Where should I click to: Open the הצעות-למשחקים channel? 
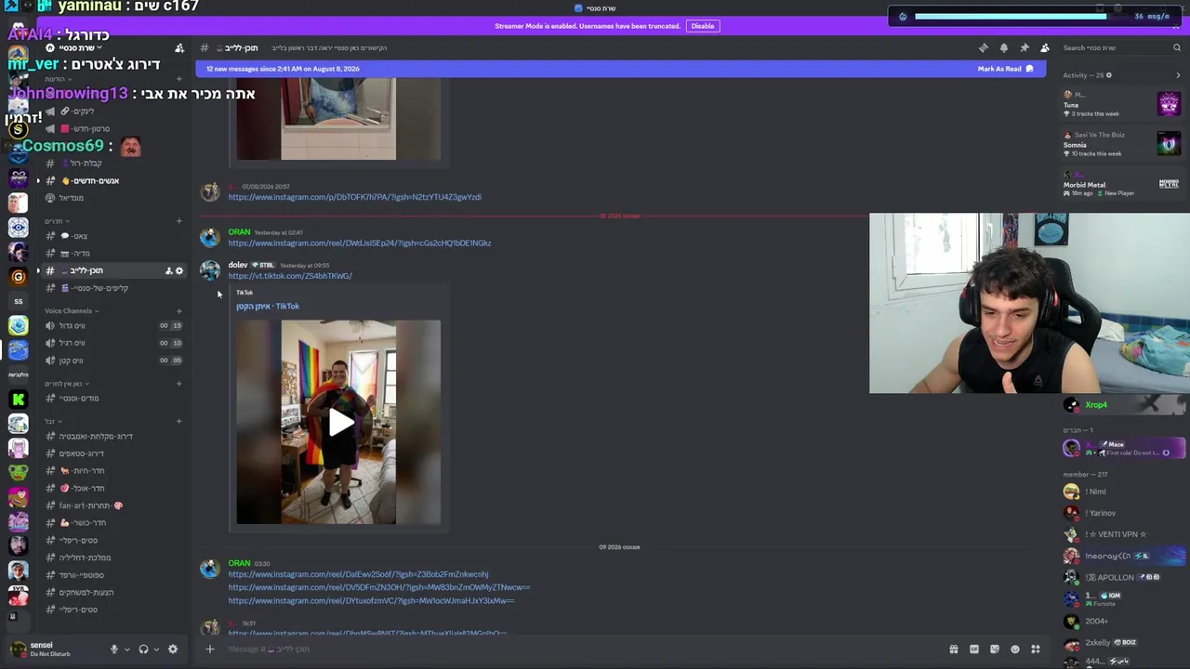tap(113, 593)
